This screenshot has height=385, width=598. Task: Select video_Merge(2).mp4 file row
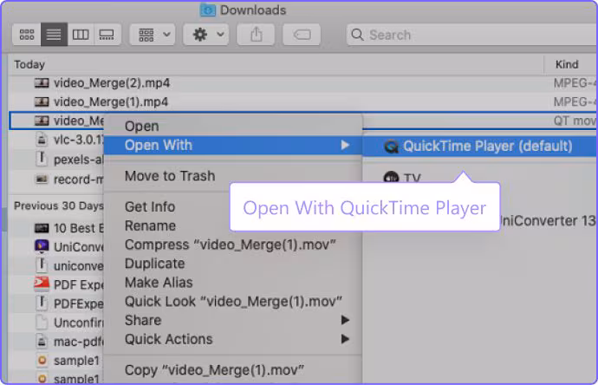click(x=302, y=83)
